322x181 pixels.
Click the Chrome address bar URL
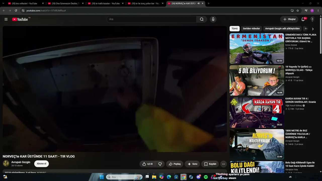click(x=46, y=11)
